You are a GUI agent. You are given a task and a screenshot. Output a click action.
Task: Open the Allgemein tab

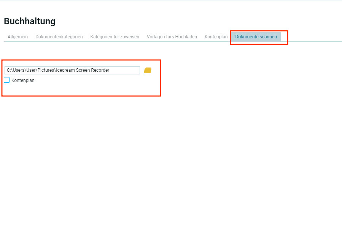tap(17, 37)
